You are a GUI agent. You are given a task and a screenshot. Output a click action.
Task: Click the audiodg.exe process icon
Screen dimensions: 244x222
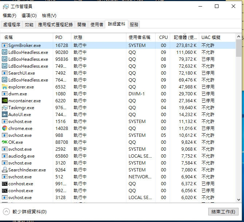coord(4,156)
